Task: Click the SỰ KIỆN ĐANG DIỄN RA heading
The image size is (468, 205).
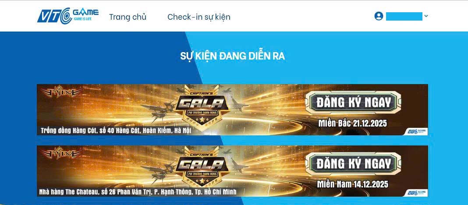Action: click(x=232, y=56)
